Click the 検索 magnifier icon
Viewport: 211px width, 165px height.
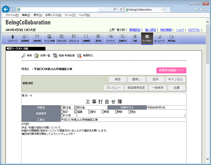[23, 56]
